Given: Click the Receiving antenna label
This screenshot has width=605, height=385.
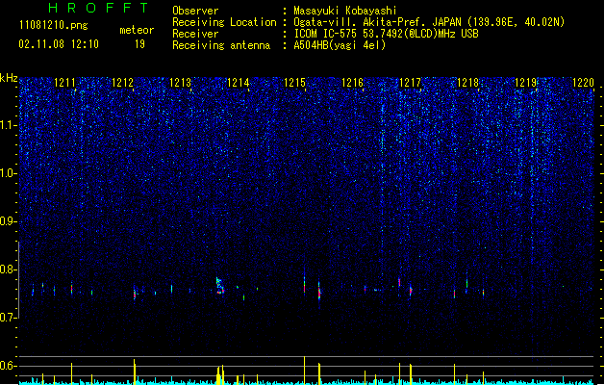Looking at the screenshot, I should coord(221,45).
